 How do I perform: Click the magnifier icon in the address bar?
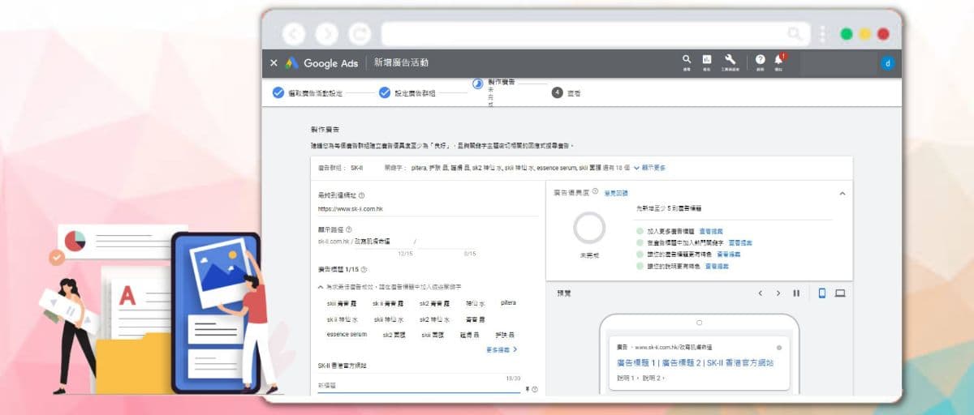tap(795, 33)
